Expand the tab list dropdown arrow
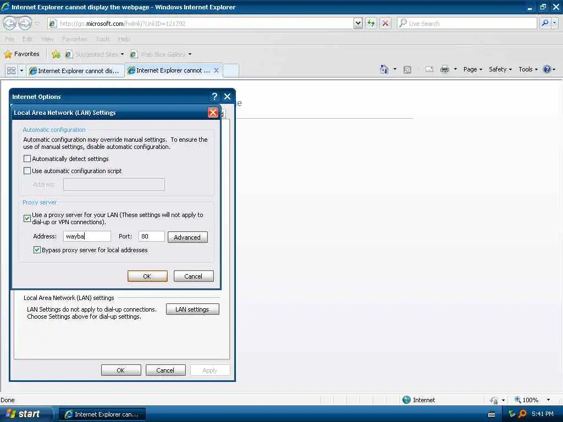563x422 pixels. click(21, 71)
